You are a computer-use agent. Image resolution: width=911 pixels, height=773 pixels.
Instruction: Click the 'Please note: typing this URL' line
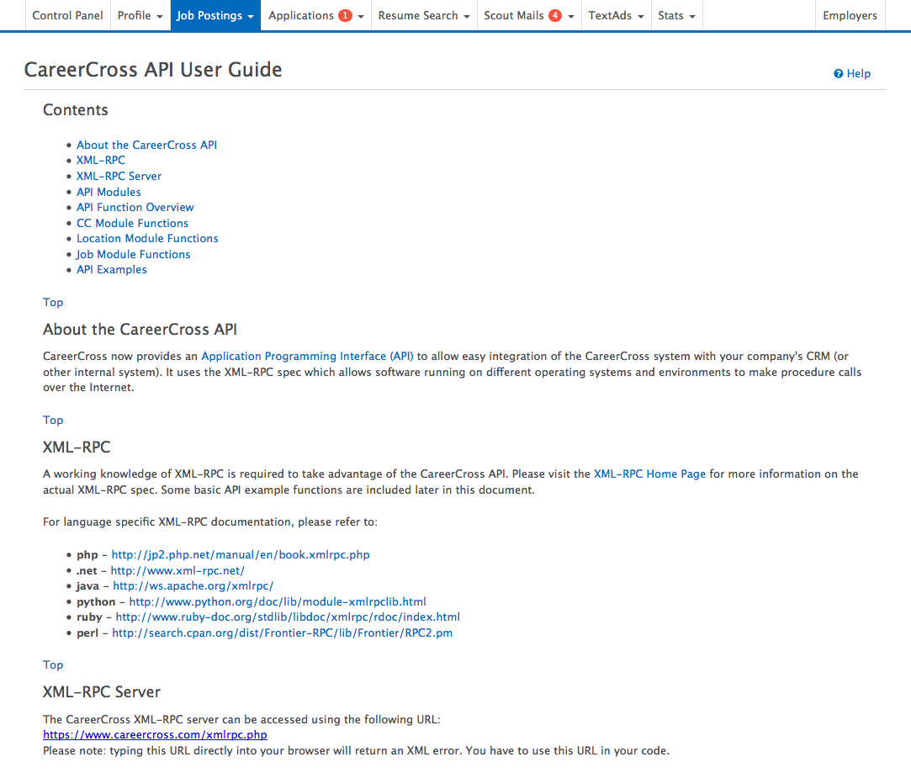click(x=356, y=751)
